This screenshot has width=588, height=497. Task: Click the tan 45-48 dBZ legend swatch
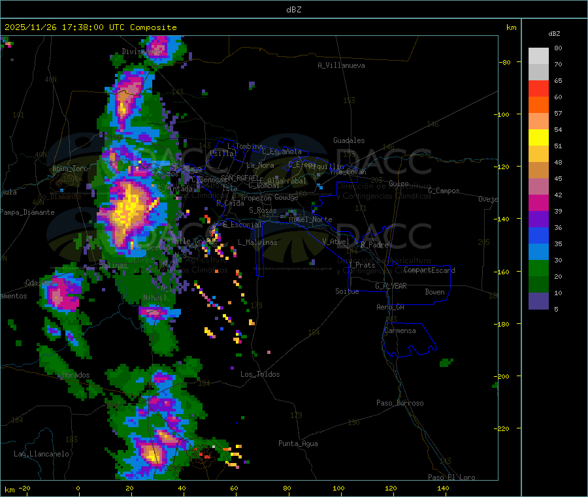[538, 170]
